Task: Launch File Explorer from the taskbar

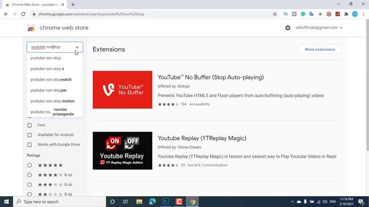Action: [139, 202]
